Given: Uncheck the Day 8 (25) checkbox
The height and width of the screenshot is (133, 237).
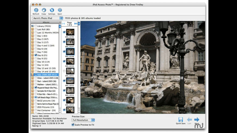Looking at the screenshot, I should 36,55.
